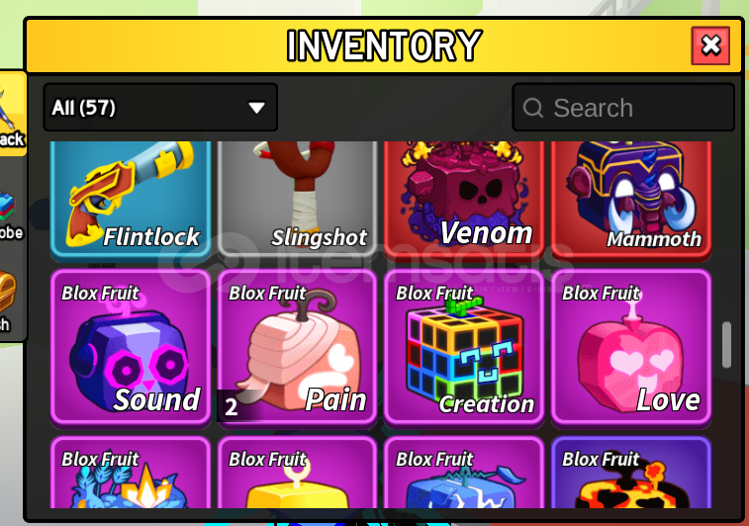Select the lava Blox Fruit on purple tile
Viewport: 749px width, 526px height.
tap(631, 472)
